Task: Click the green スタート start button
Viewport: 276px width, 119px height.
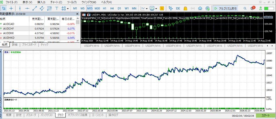Action: (265, 116)
